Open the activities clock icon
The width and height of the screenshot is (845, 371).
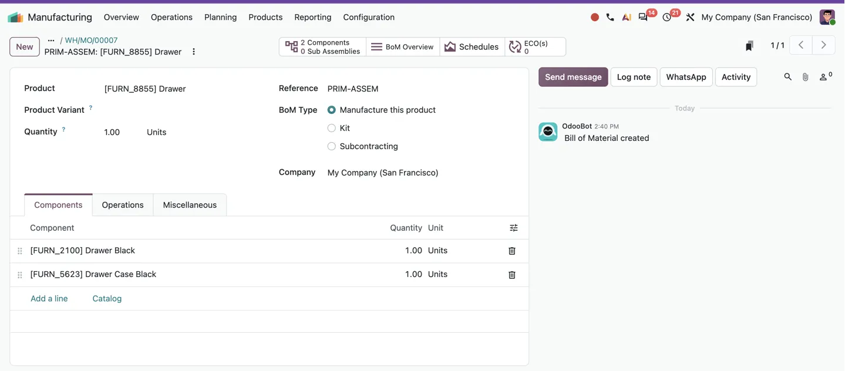tap(667, 18)
